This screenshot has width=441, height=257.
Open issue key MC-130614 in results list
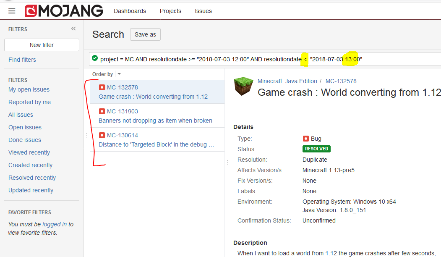point(123,135)
